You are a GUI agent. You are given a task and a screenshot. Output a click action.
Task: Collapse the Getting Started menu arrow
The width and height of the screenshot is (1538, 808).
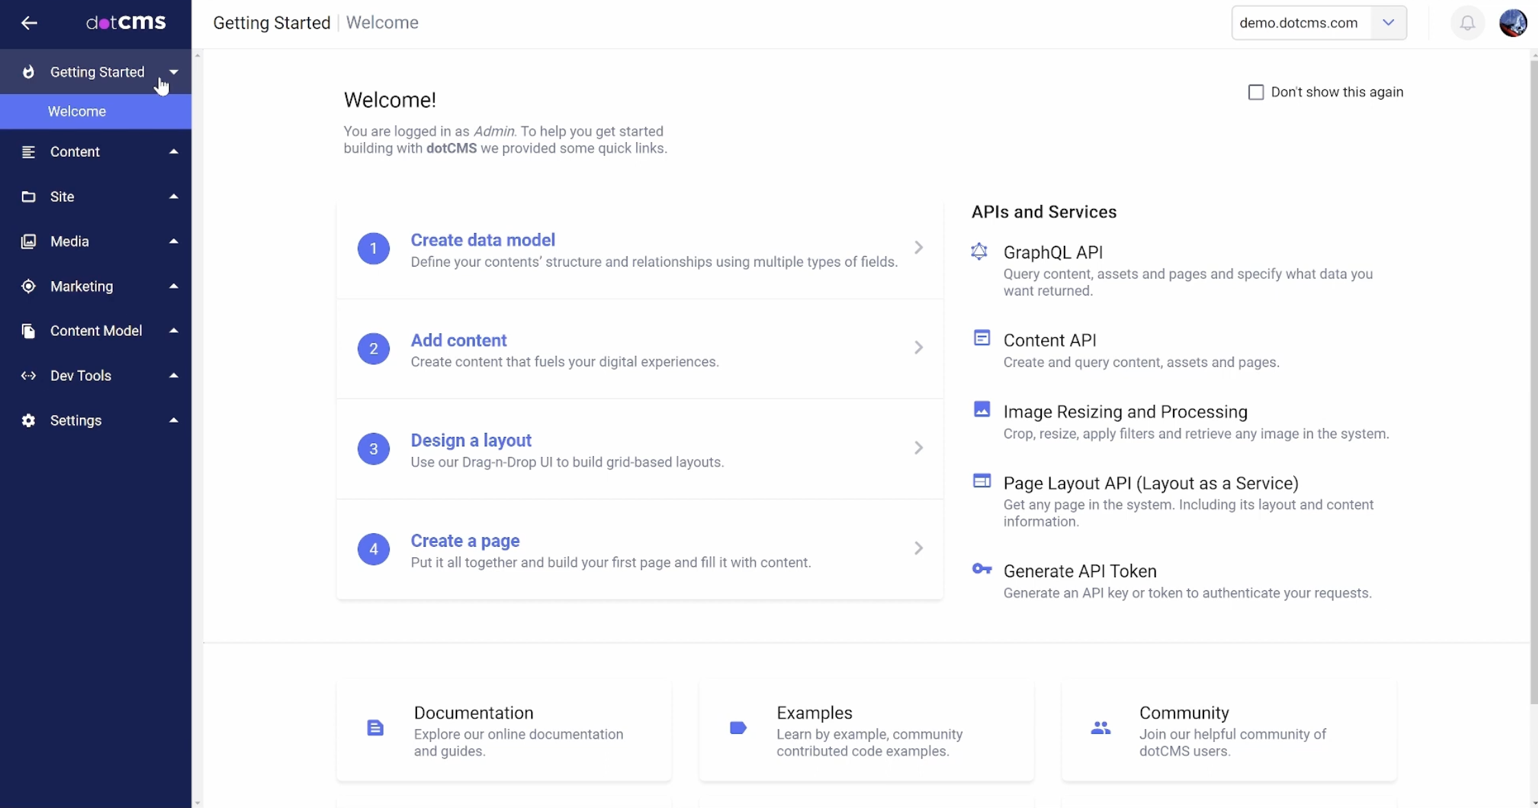(174, 72)
